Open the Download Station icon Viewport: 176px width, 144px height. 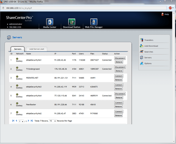tap(71, 22)
